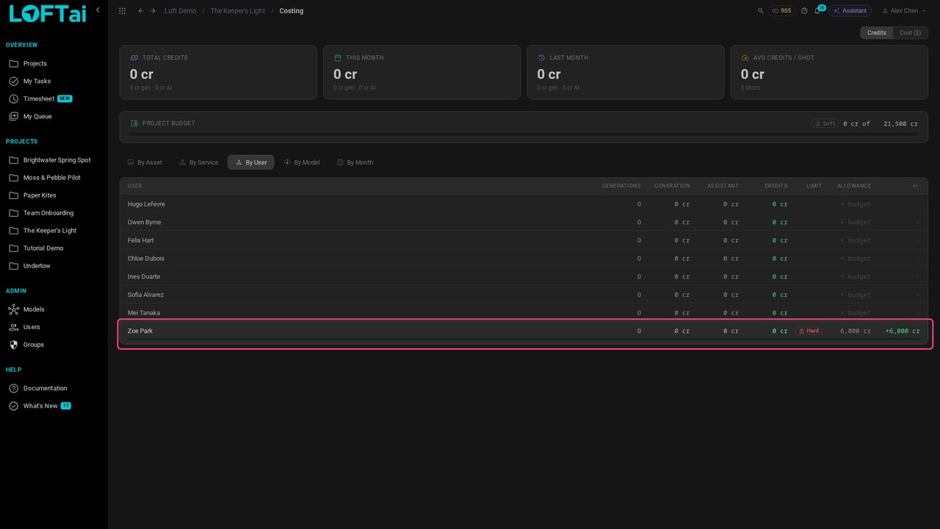This screenshot has height=529, width=940.
Task: Add a budget allowance for Hugo Lefevre
Action: tap(856, 204)
